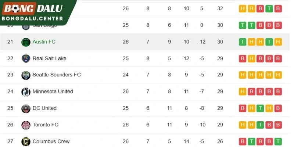The width and height of the screenshot is (294, 147).
Task: Select the Toronto FC team name
Action: [x=45, y=125]
